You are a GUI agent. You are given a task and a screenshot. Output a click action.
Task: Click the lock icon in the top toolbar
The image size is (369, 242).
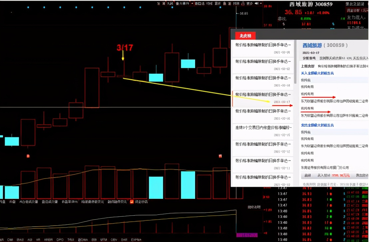[243, 3]
